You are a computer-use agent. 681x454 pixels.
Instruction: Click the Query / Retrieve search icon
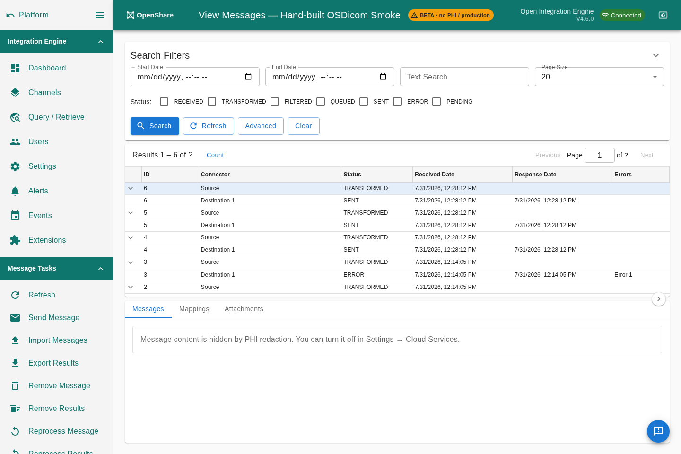click(15, 117)
